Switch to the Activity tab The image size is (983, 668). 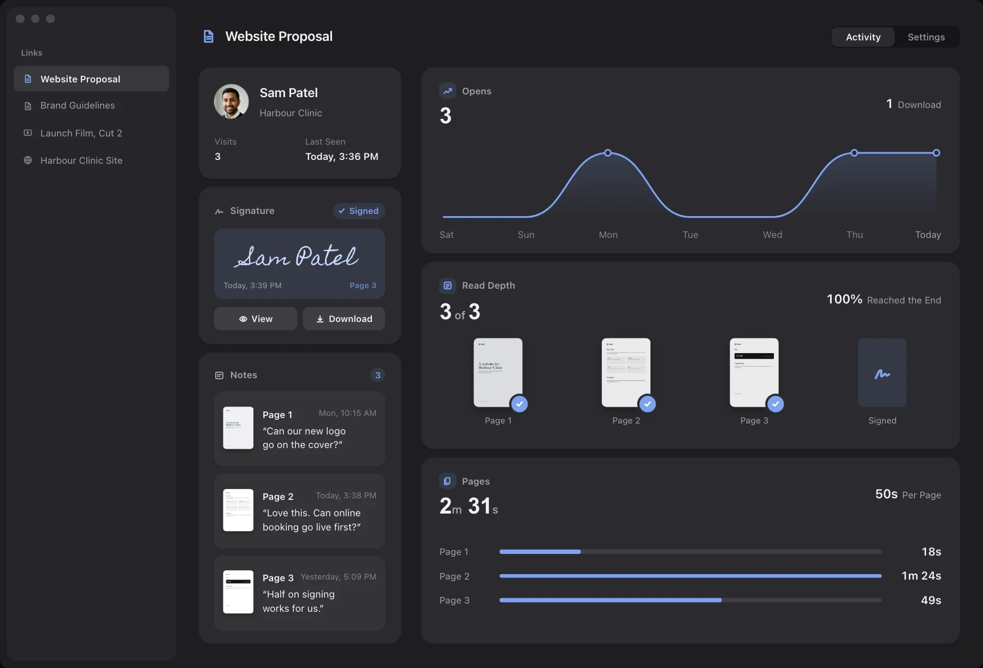click(x=863, y=37)
